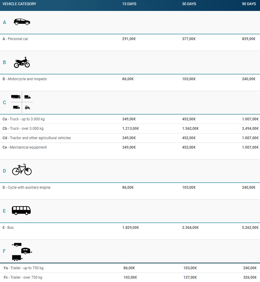The image size is (260, 282).
Task: Click the personal car icon
Action: 22,22
